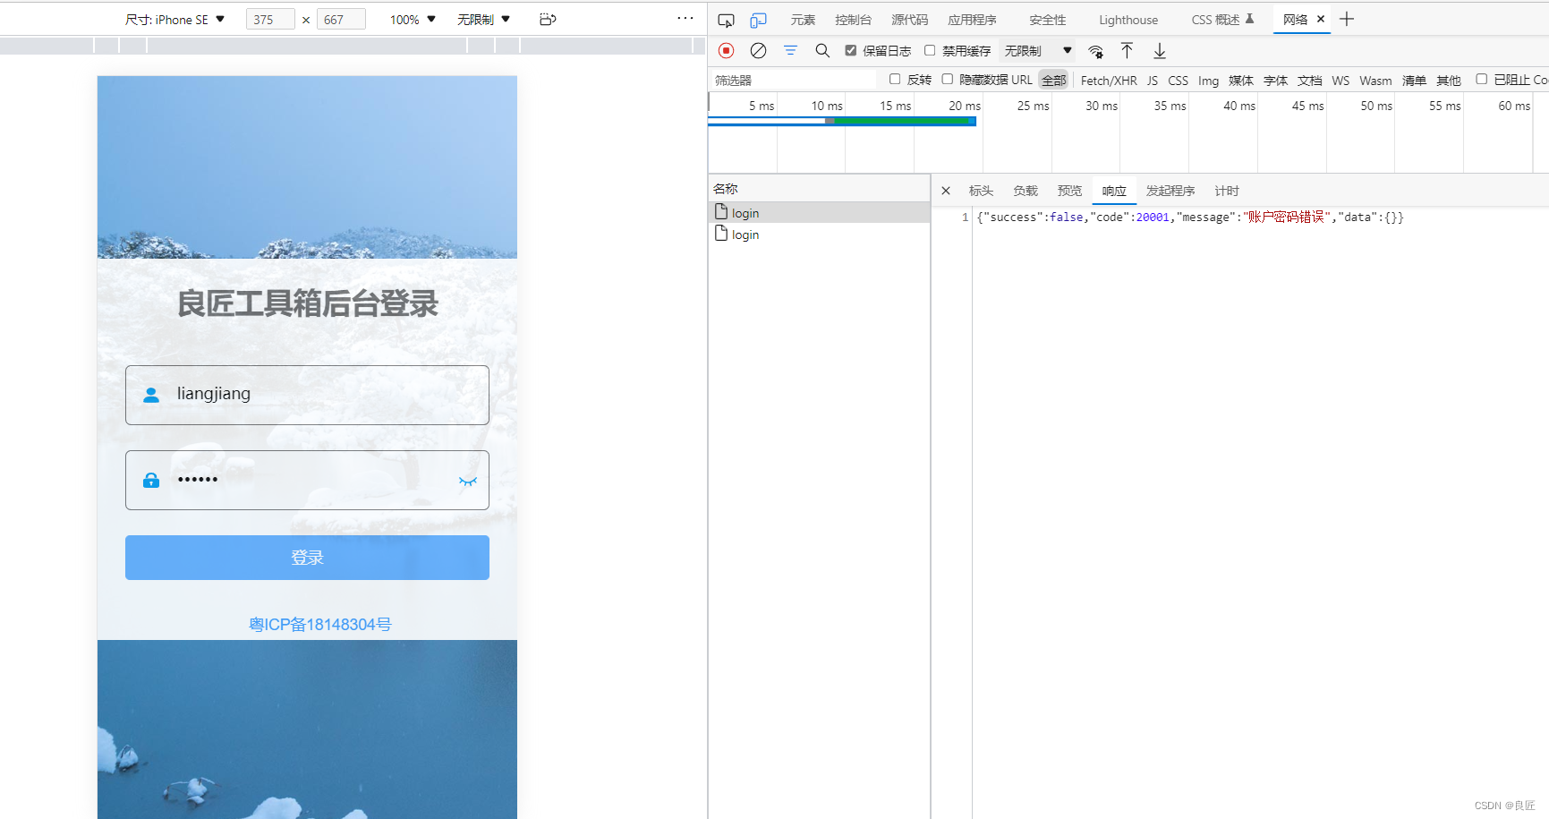Click the network filter input field
Viewport: 1549px width, 819px height.
pyautogui.click(x=794, y=81)
